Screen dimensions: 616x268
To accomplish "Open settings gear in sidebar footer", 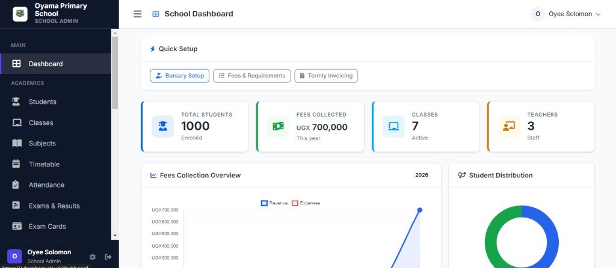I will pyautogui.click(x=92, y=257).
